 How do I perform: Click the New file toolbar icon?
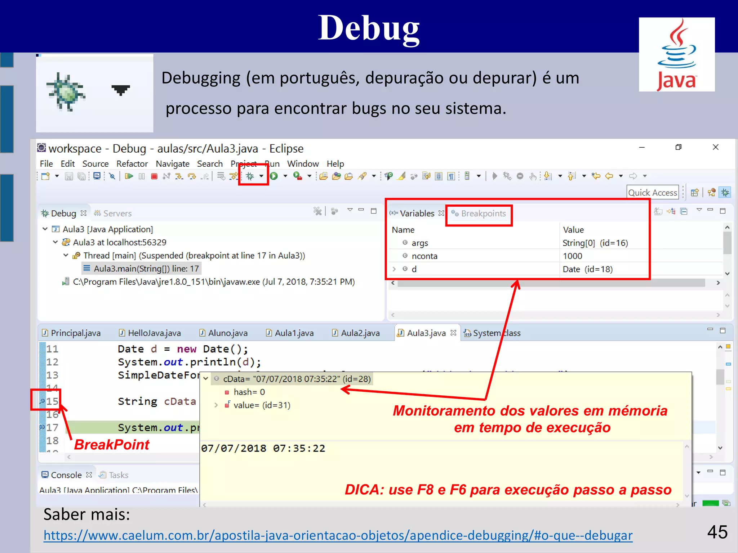click(x=45, y=176)
